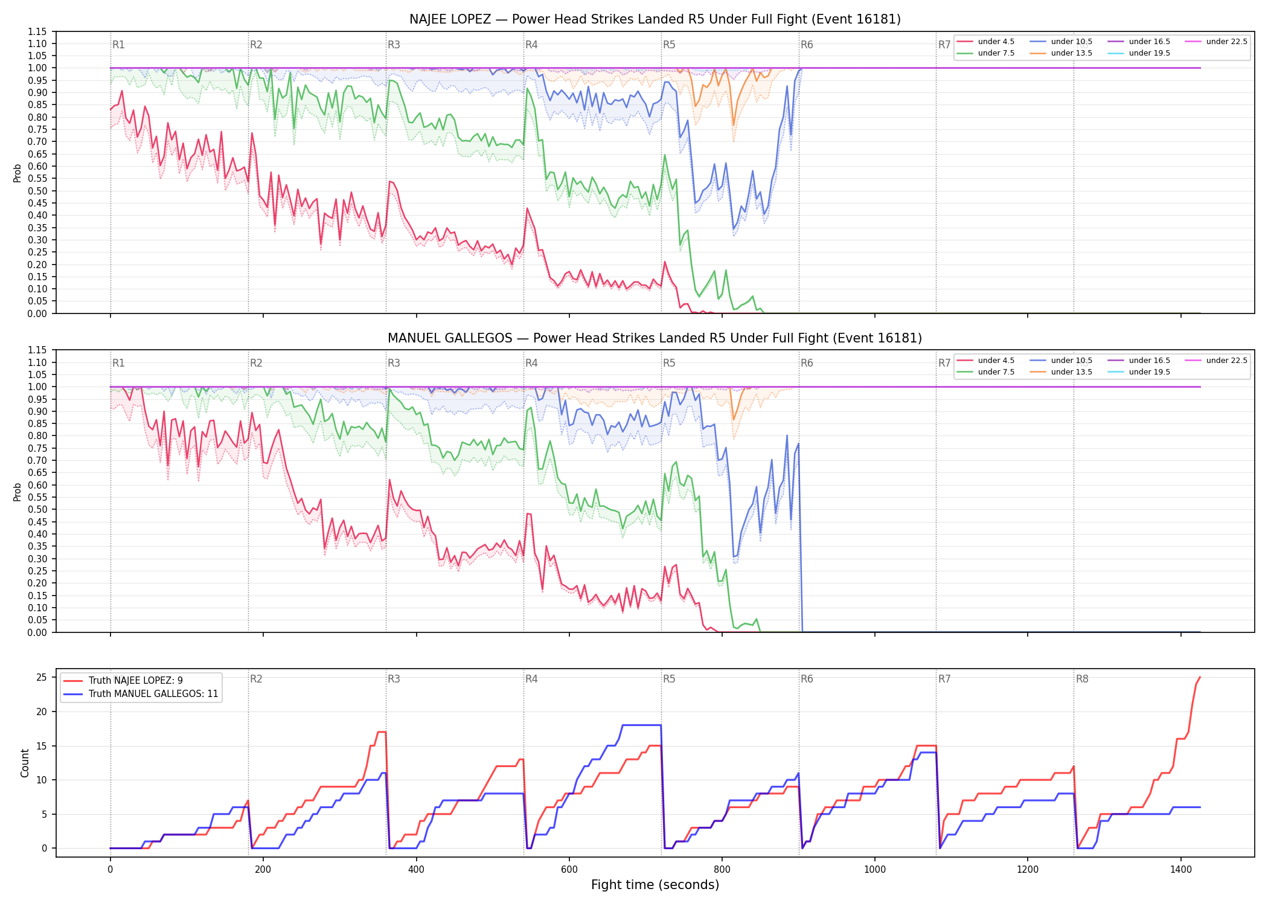Click the NAJEE LOPEZ chart title

tap(655, 19)
